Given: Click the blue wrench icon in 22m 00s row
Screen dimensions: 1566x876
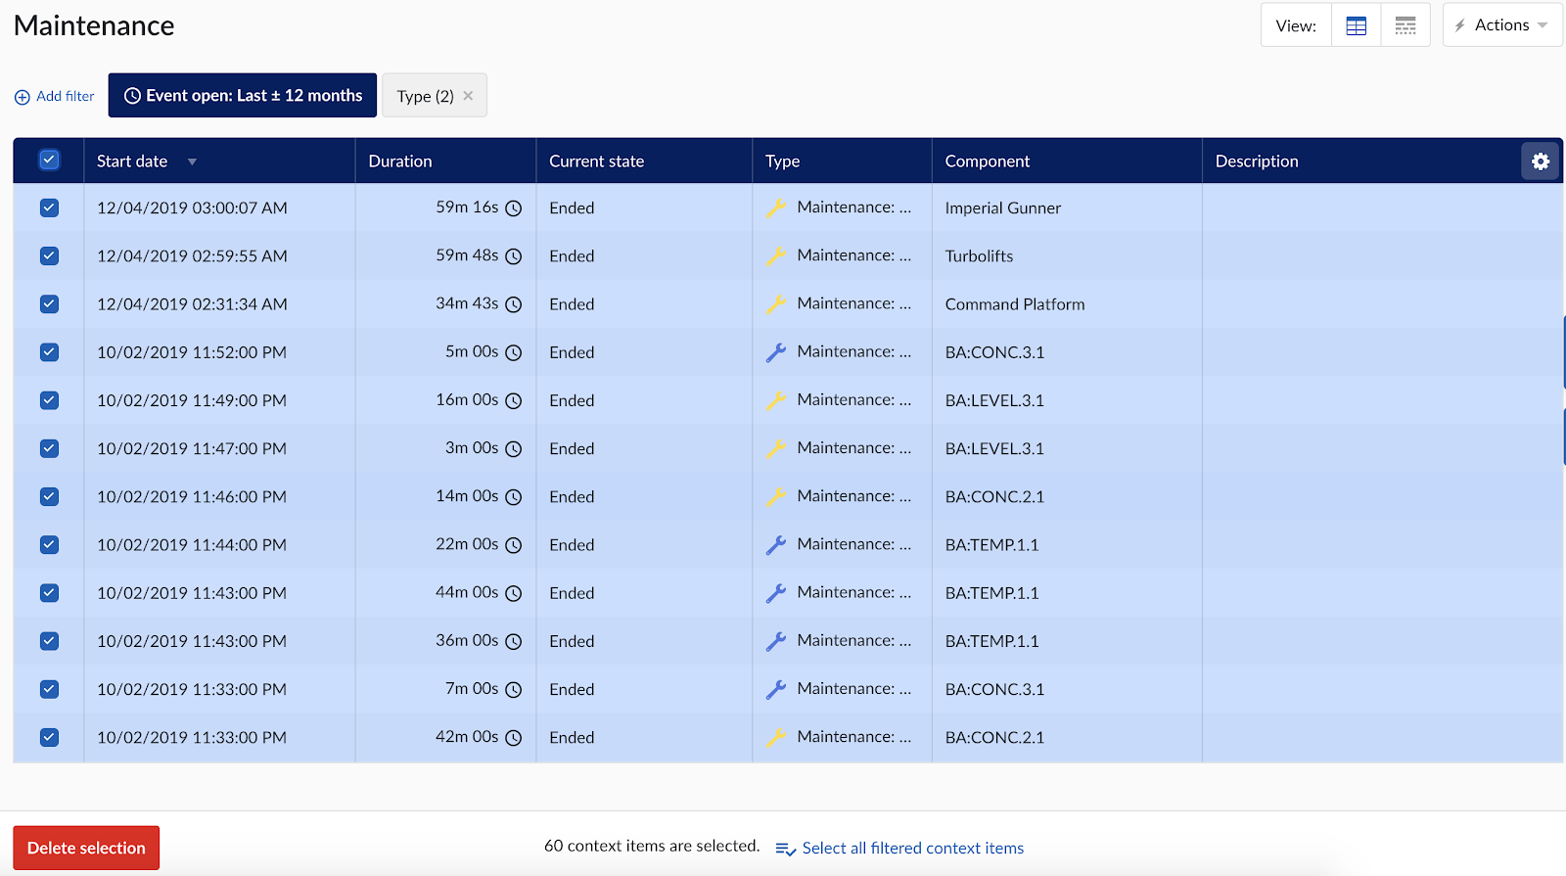Looking at the screenshot, I should click(x=776, y=545).
